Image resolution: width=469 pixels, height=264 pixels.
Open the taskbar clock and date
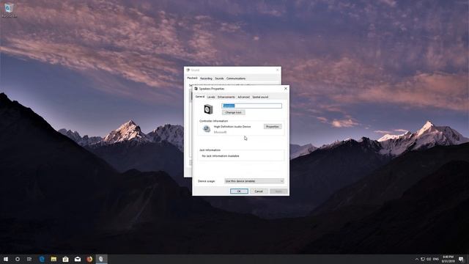click(x=448, y=259)
